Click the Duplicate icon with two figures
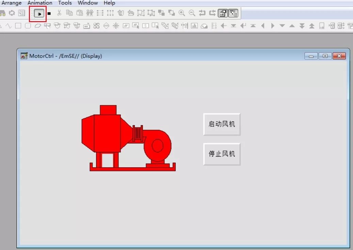 coord(90,13)
